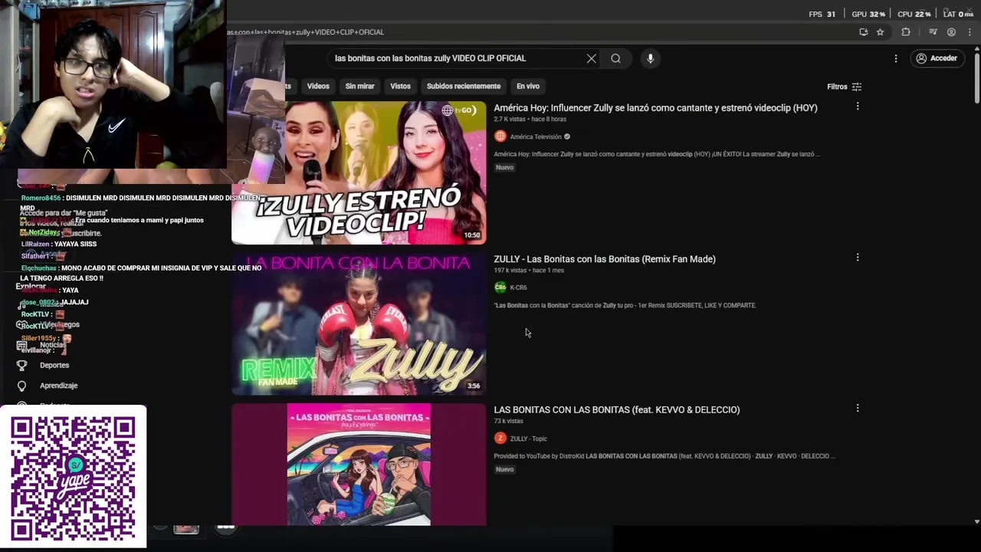Click the América Hoy video description snippet
Screen dimensions: 981x552
657,154
